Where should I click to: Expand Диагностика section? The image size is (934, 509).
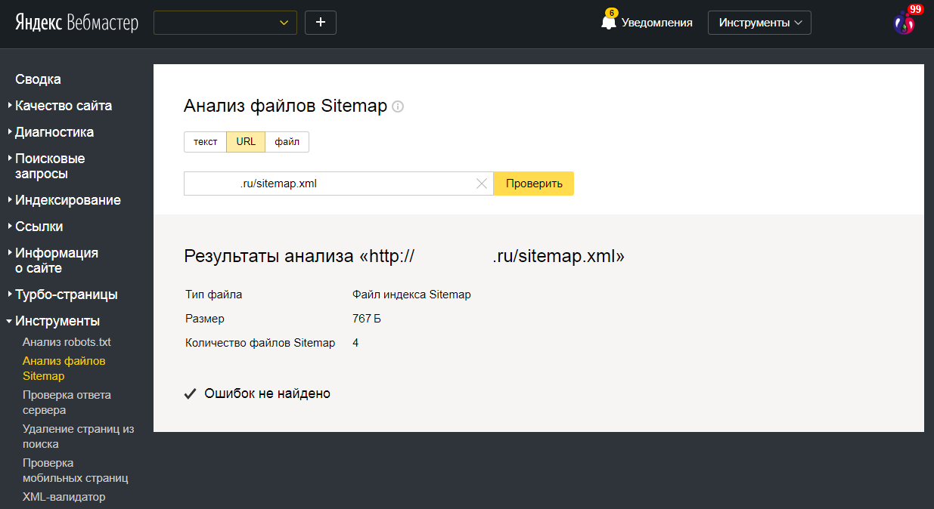coord(54,132)
